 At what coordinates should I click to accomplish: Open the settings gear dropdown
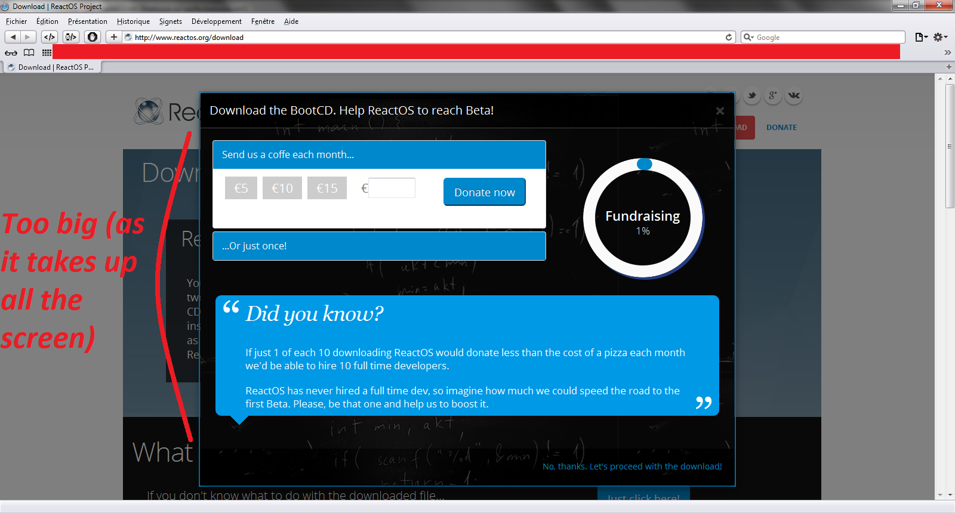click(x=941, y=37)
